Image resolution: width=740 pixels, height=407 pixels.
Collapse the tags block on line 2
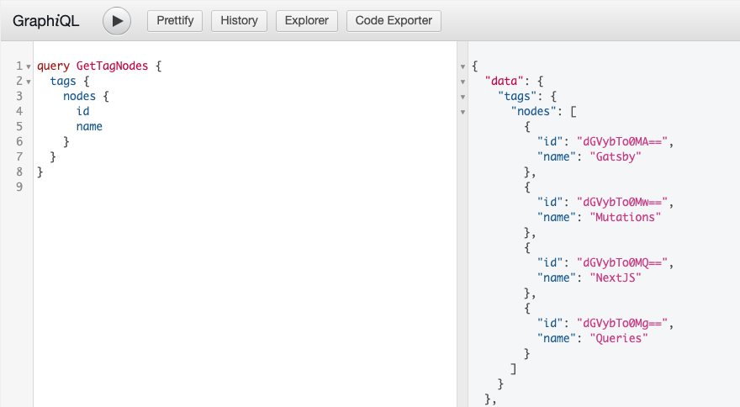pyautogui.click(x=29, y=81)
